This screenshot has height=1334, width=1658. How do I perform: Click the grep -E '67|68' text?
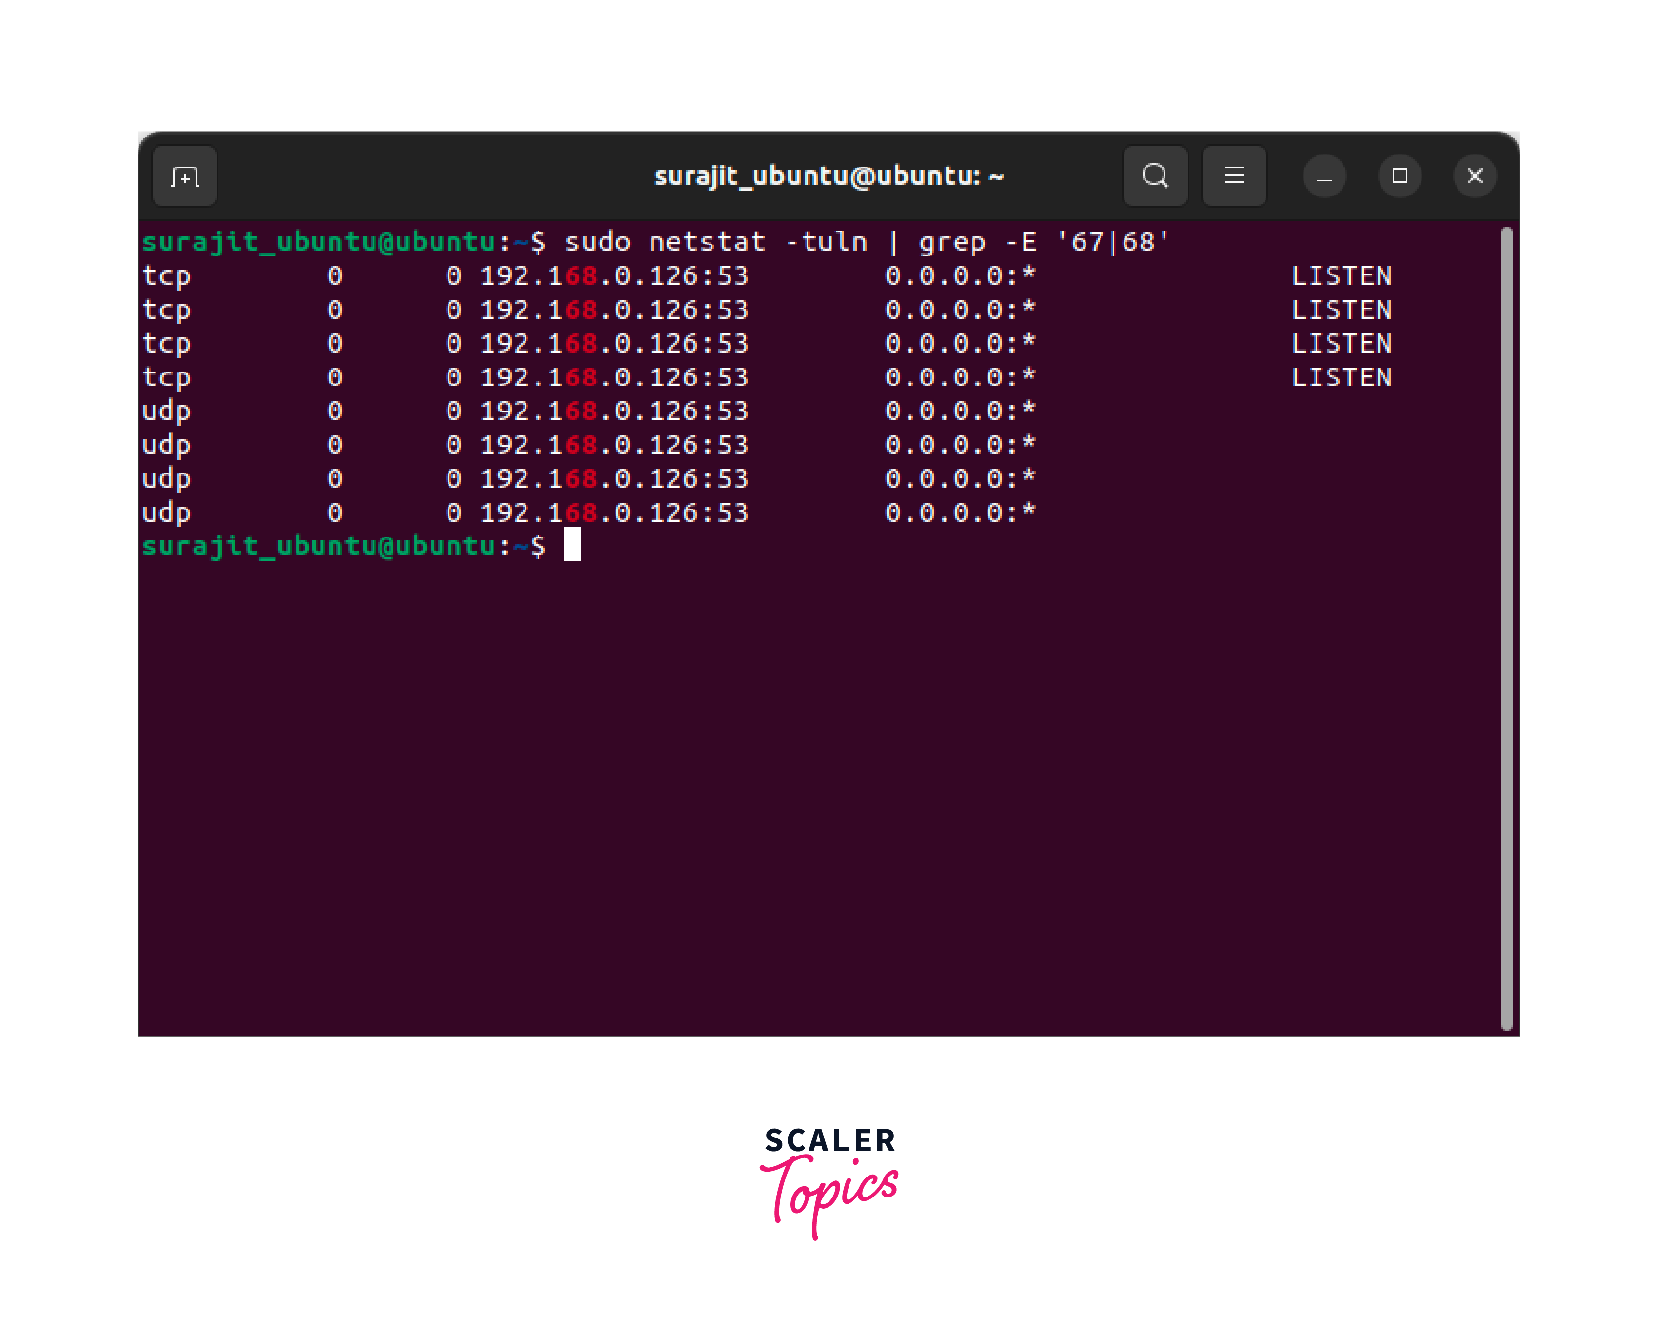[x=1043, y=242]
